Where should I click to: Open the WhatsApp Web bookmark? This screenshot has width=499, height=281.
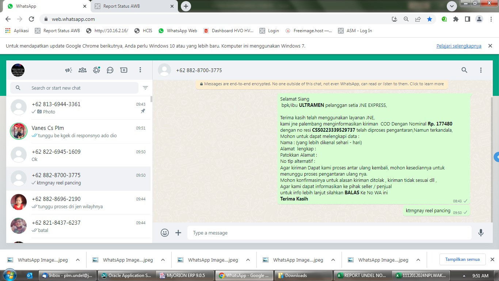[x=178, y=31]
